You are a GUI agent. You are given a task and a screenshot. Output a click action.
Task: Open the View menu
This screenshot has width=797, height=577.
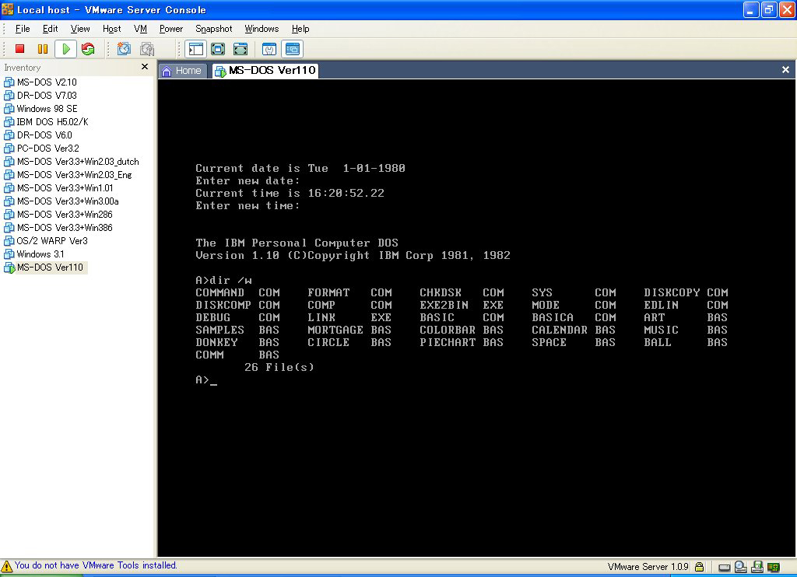tap(80, 29)
